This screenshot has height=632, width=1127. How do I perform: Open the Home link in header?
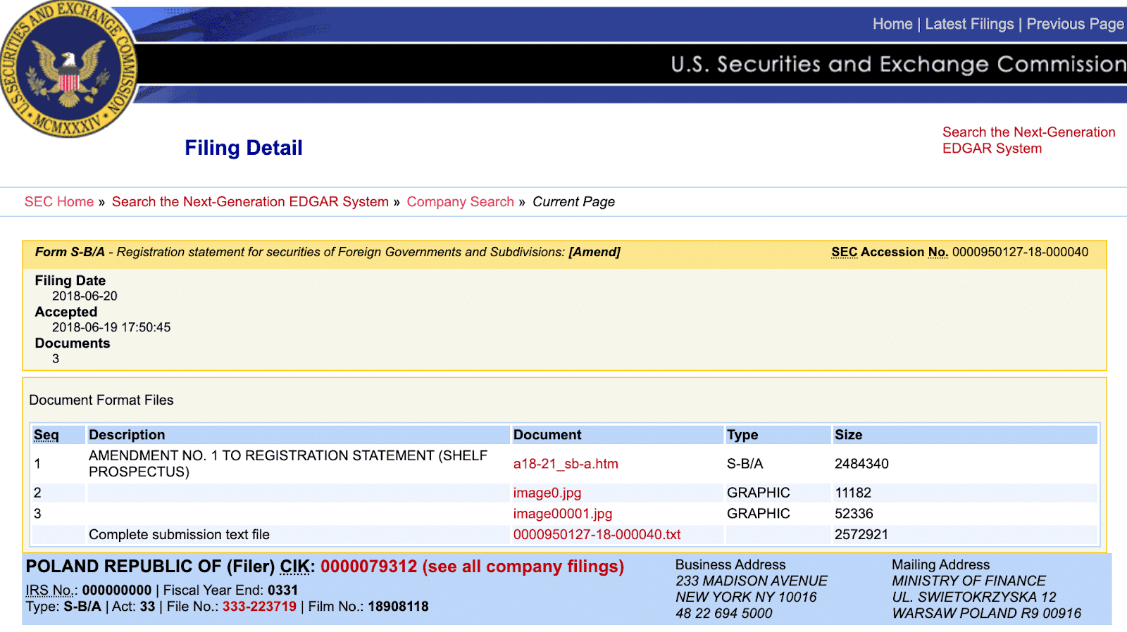[892, 24]
